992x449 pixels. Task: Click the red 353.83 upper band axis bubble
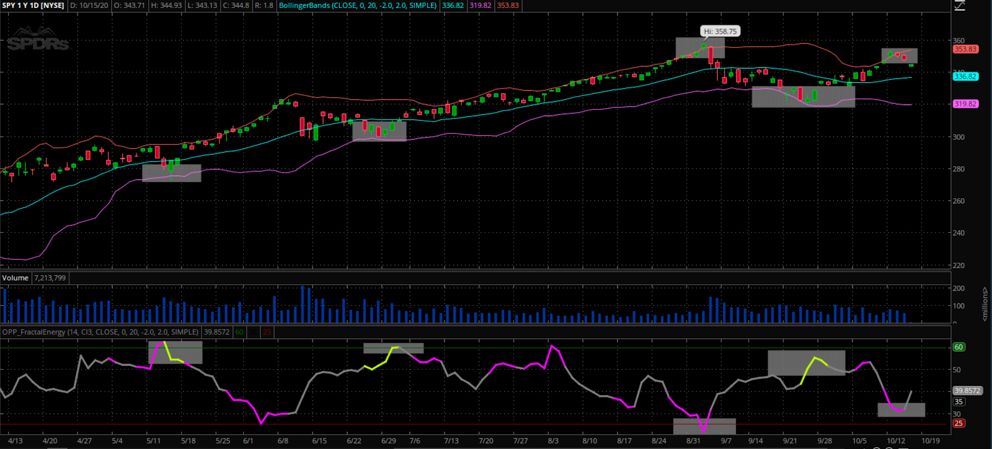pyautogui.click(x=965, y=49)
